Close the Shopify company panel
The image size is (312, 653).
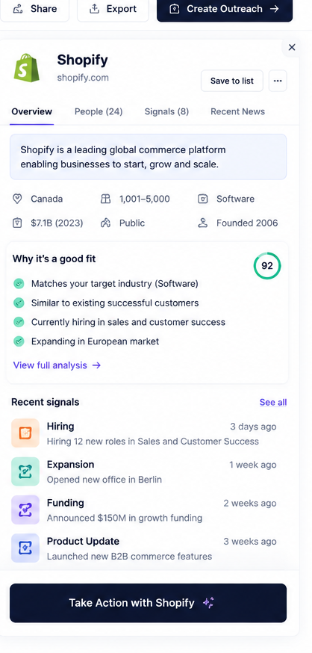click(x=292, y=48)
